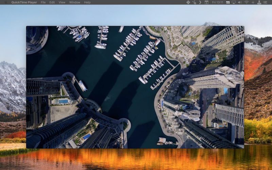
Task: Open the Wi-Fi status menu
Action: pyautogui.click(x=246, y=2)
